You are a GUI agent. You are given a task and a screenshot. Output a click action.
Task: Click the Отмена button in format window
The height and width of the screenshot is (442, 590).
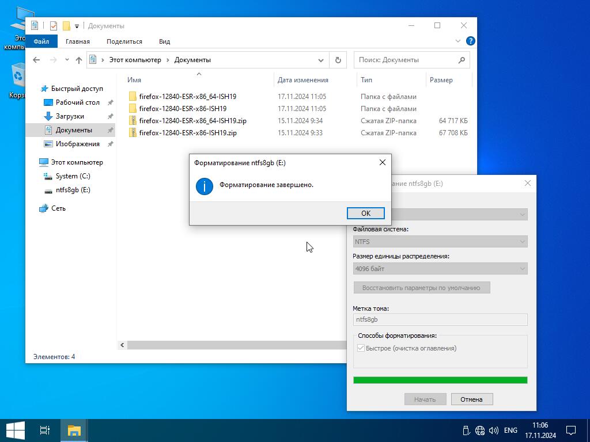click(x=471, y=399)
